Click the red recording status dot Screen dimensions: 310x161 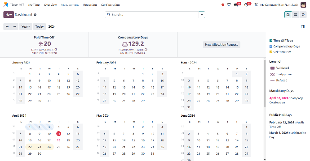point(223,5)
